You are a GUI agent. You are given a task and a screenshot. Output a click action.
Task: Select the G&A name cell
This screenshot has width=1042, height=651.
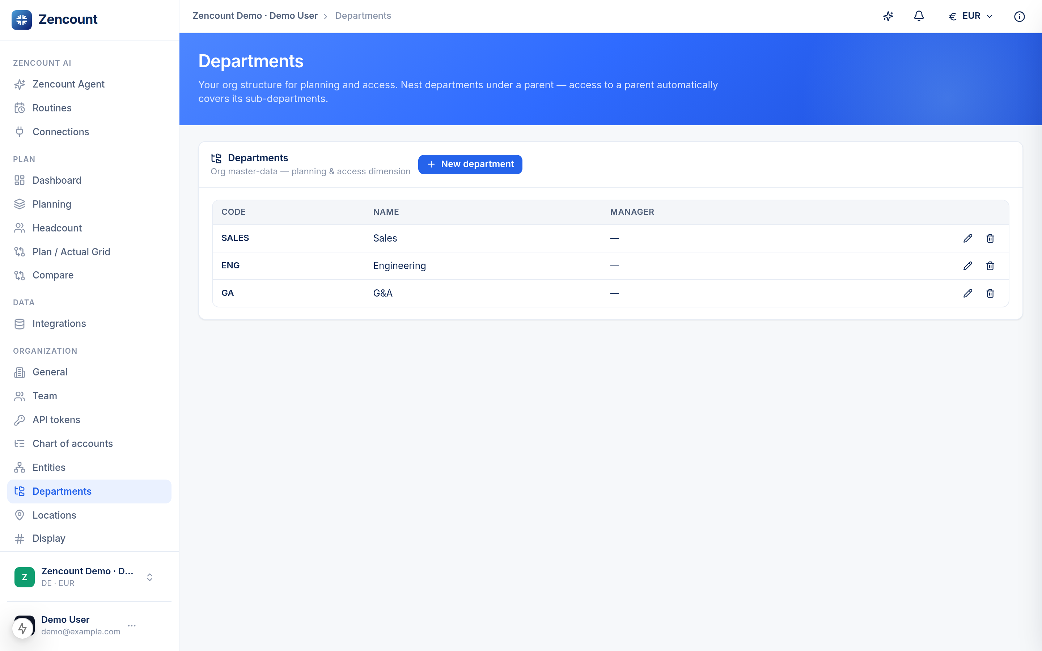point(383,294)
